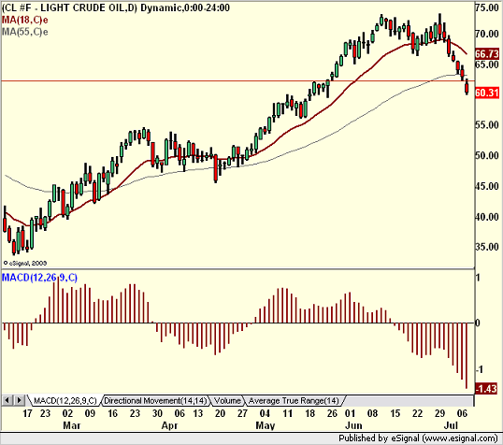Select the MACD(12,26,9,C) study tab
The width and height of the screenshot is (503, 445).
coord(65,401)
